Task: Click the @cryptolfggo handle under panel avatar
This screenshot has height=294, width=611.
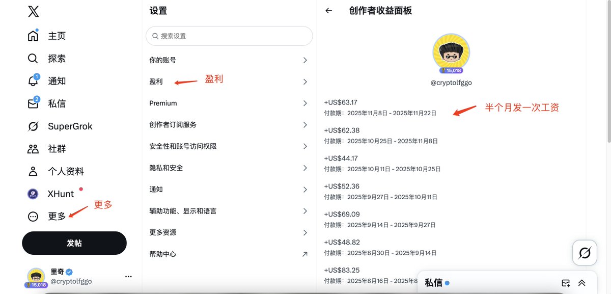Action: point(451,83)
